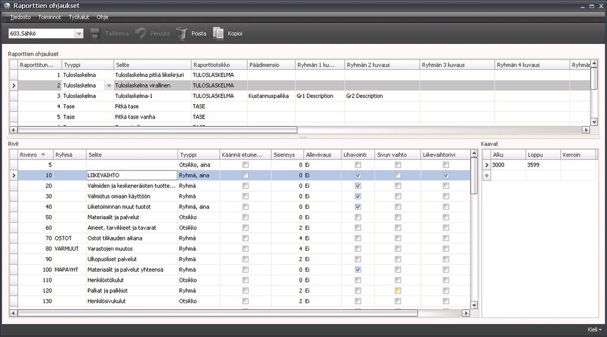
Task: Click the Poista button label
Action: coord(199,34)
